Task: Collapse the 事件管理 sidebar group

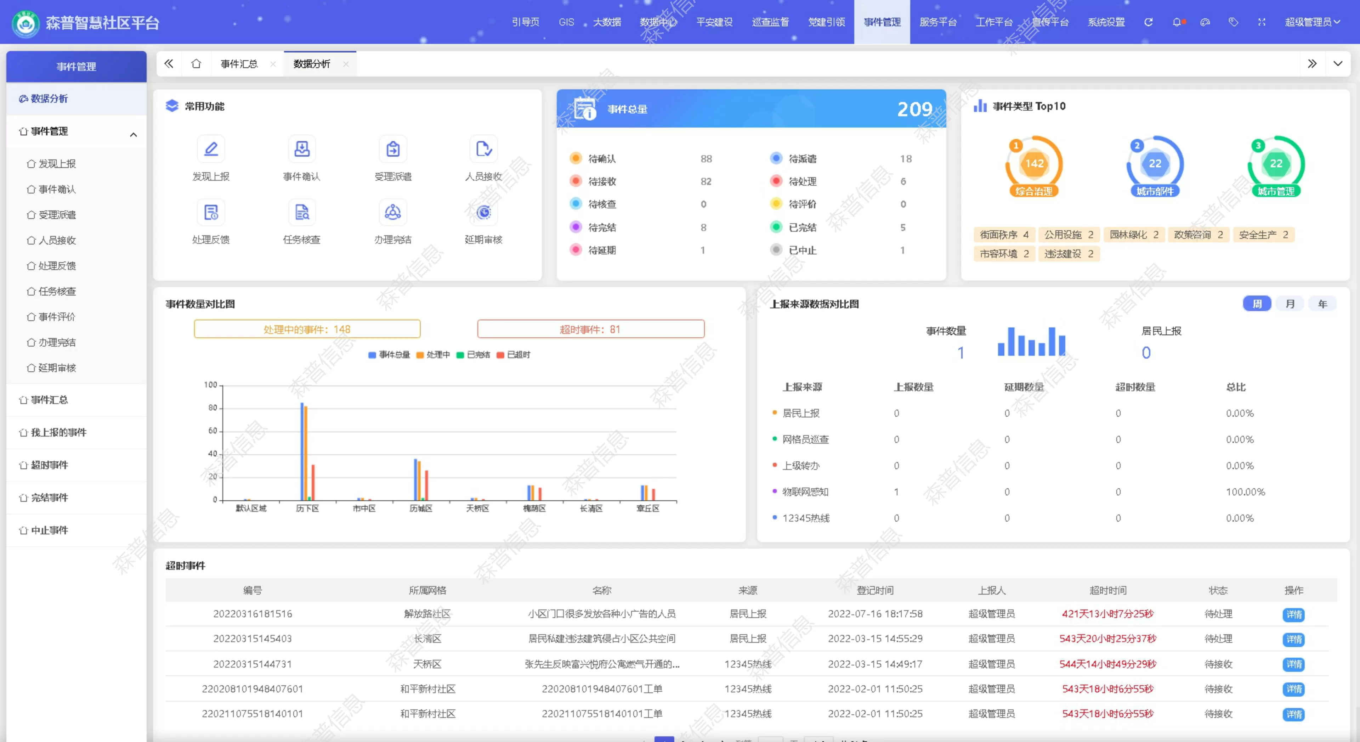Action: tap(134, 135)
